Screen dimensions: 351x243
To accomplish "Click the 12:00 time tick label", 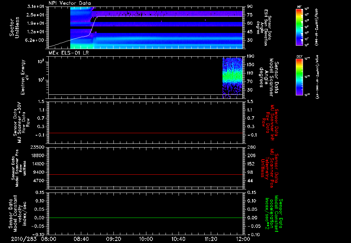I will point(243,239).
